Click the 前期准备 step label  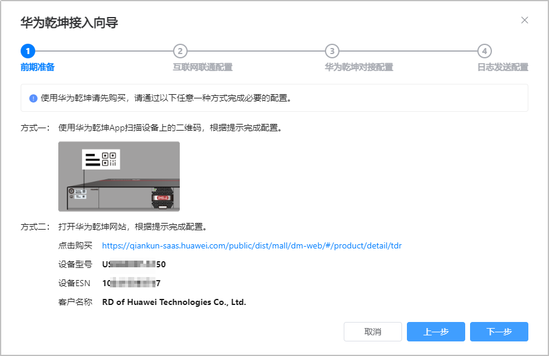[x=38, y=67]
